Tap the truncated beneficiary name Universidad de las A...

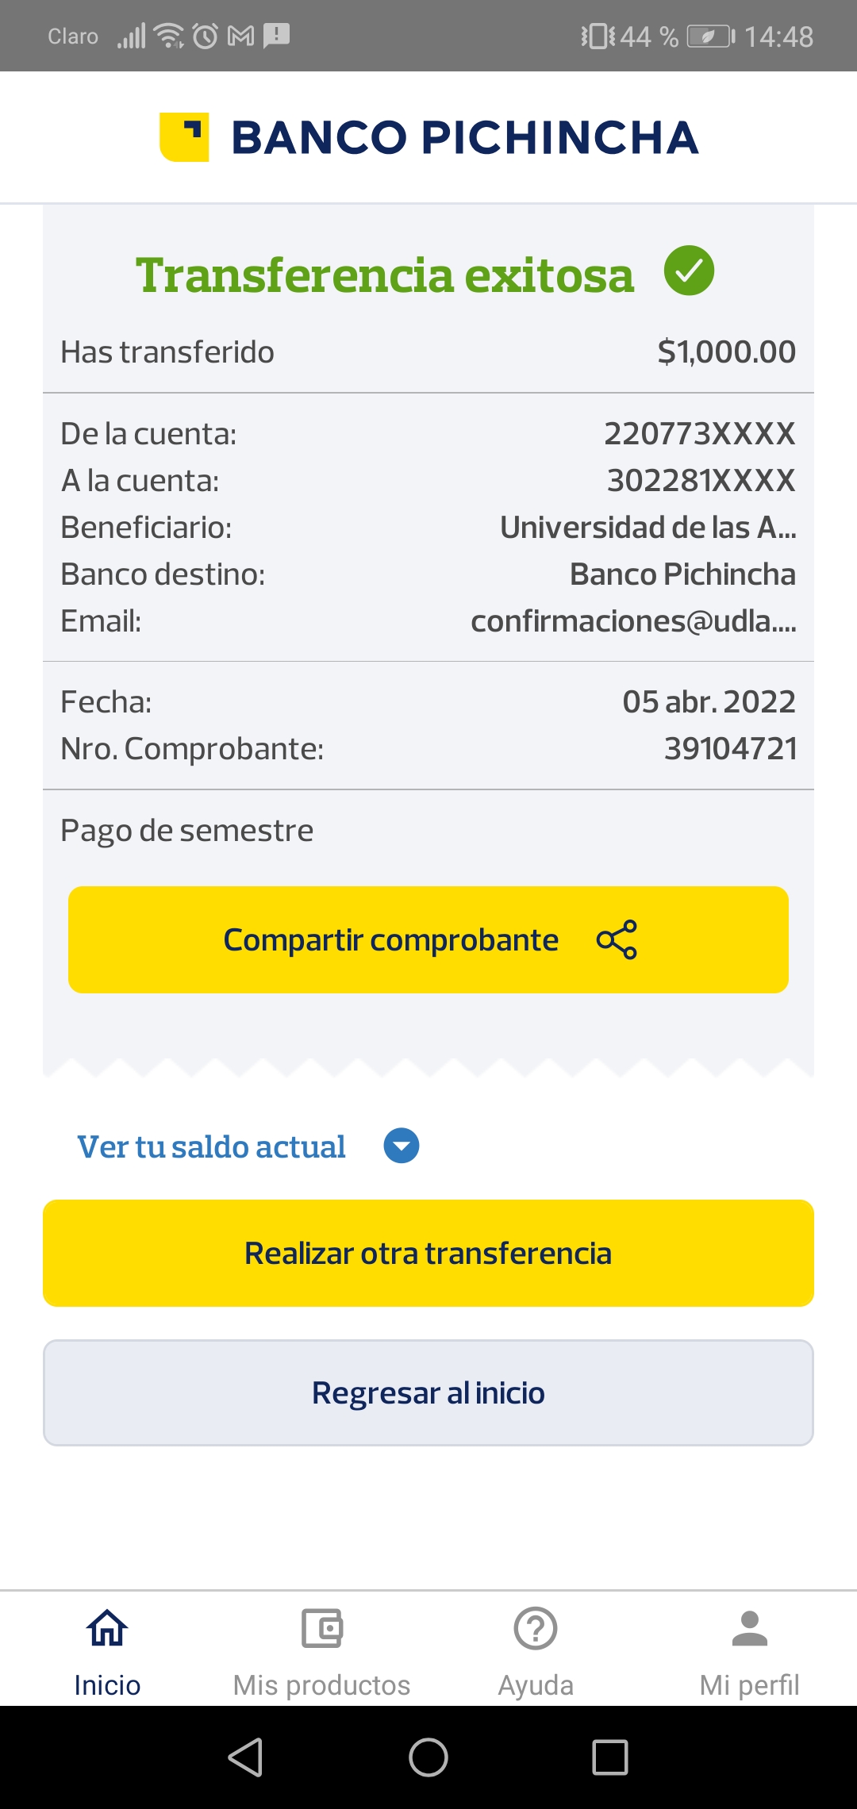(648, 528)
